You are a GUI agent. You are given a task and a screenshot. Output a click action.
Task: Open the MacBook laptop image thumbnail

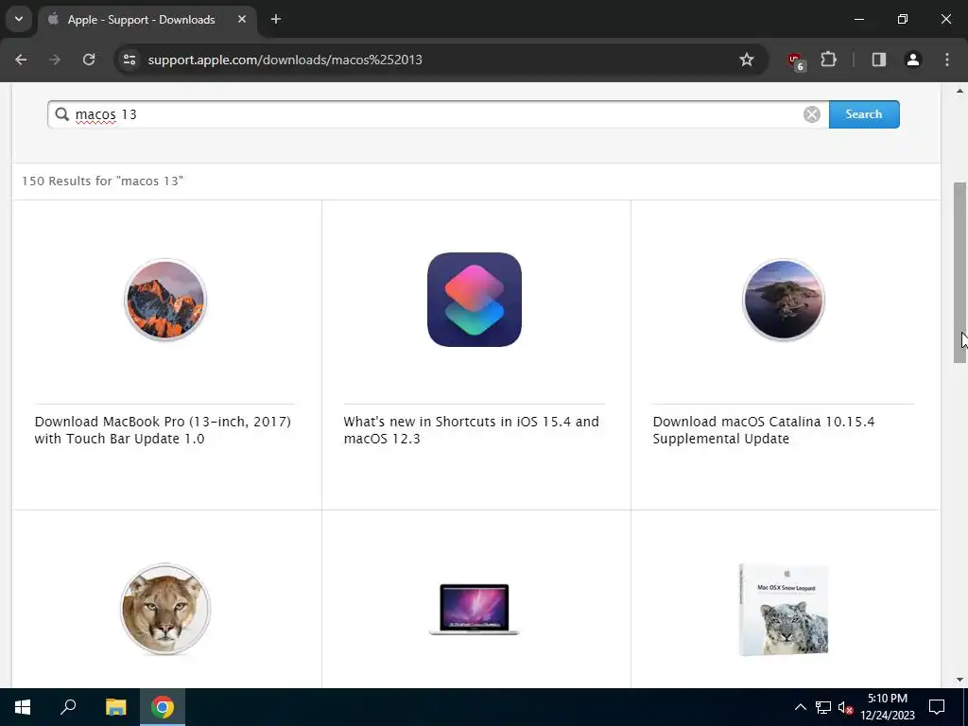[475, 609]
